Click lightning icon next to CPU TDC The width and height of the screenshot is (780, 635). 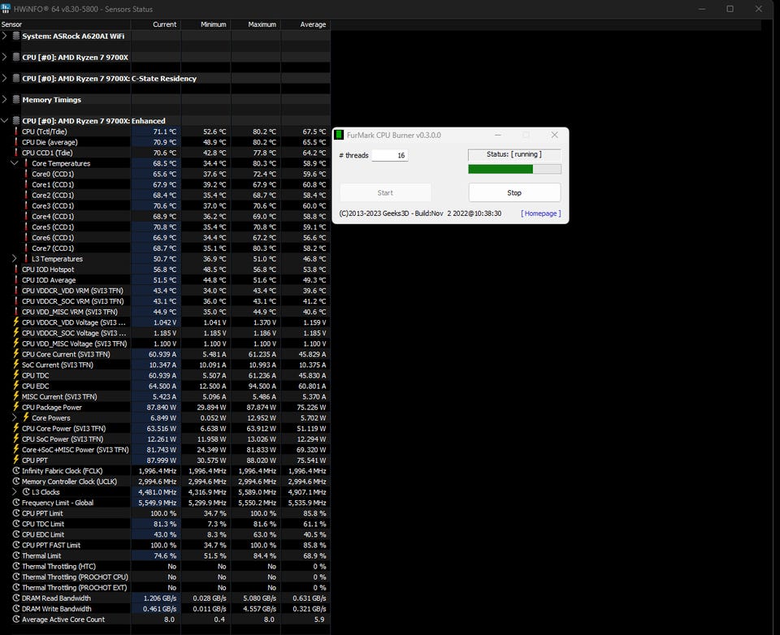pos(16,375)
